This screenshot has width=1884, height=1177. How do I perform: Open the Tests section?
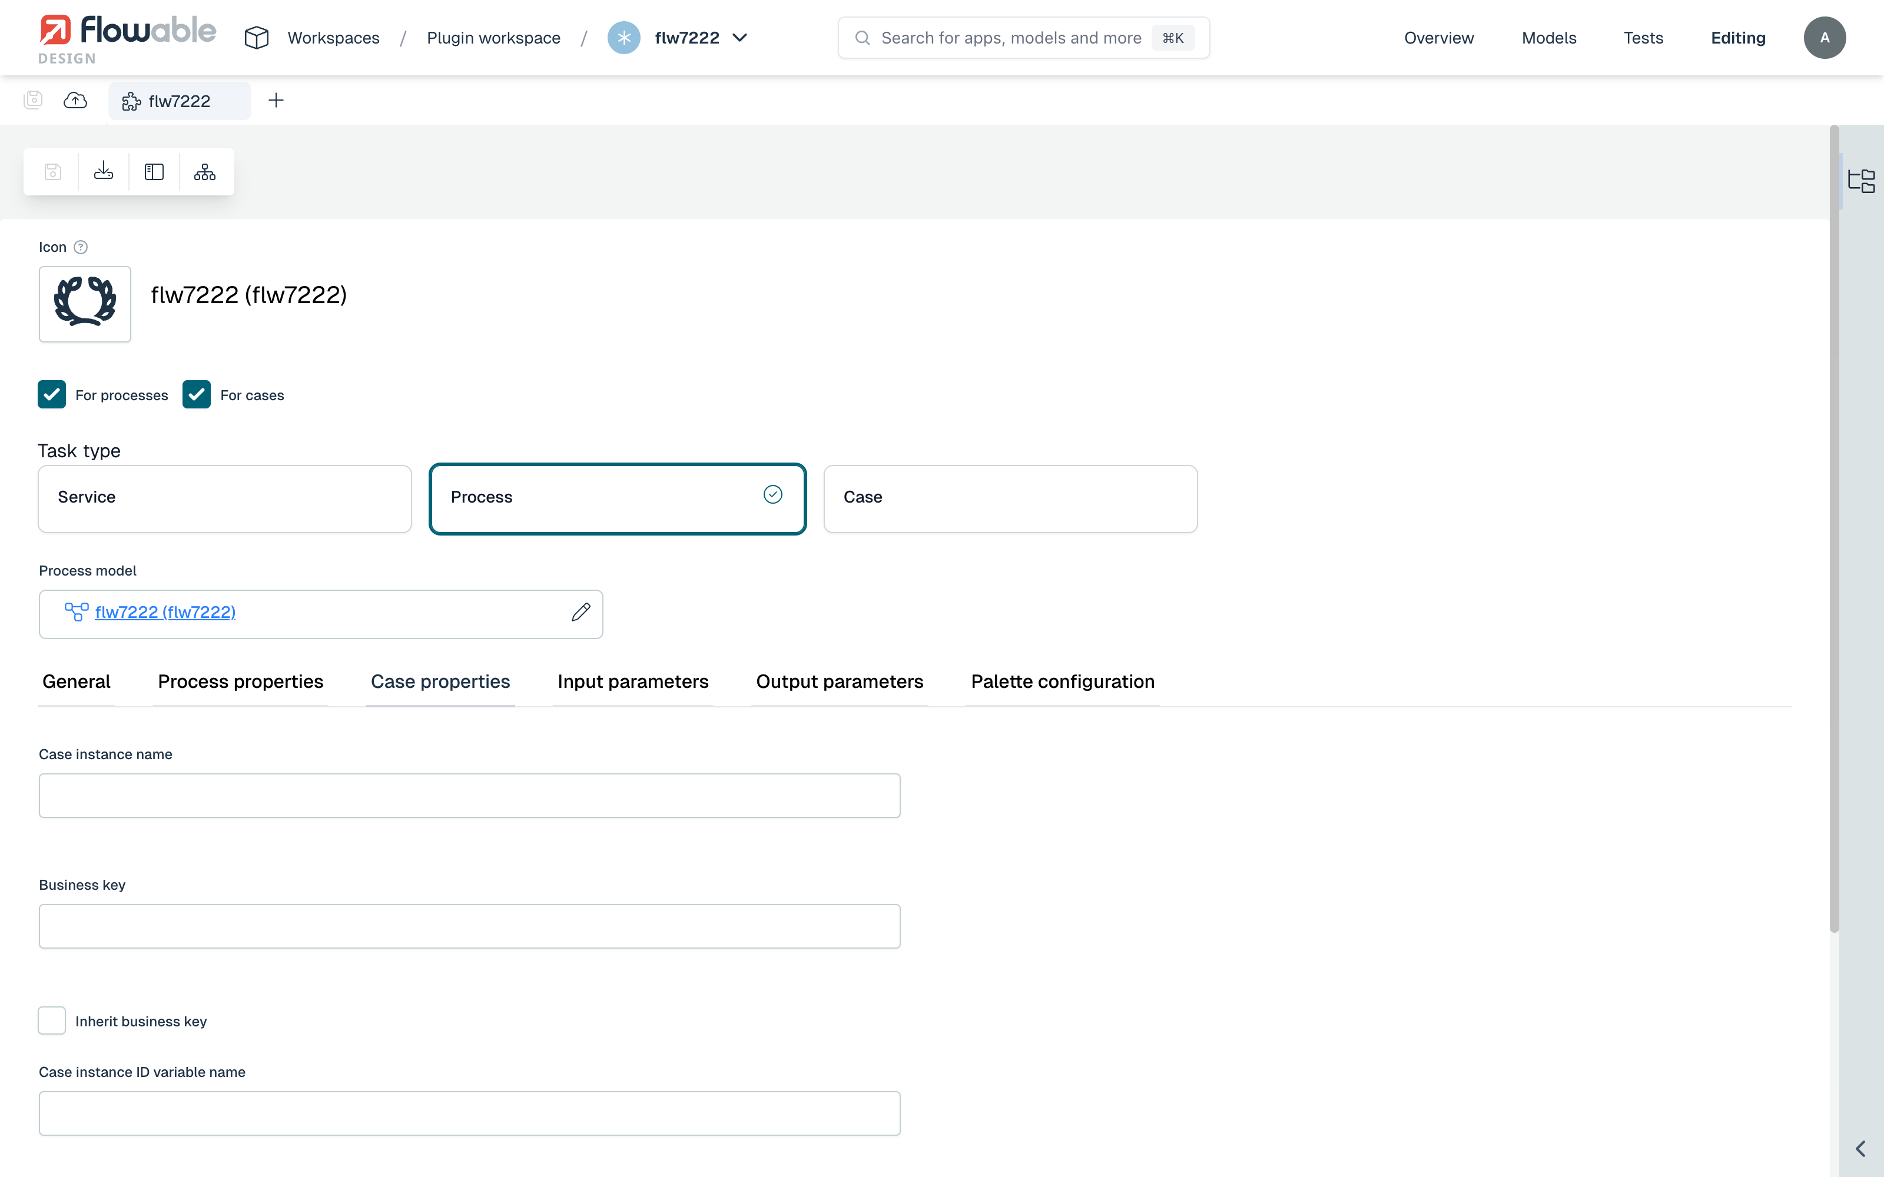point(1643,37)
